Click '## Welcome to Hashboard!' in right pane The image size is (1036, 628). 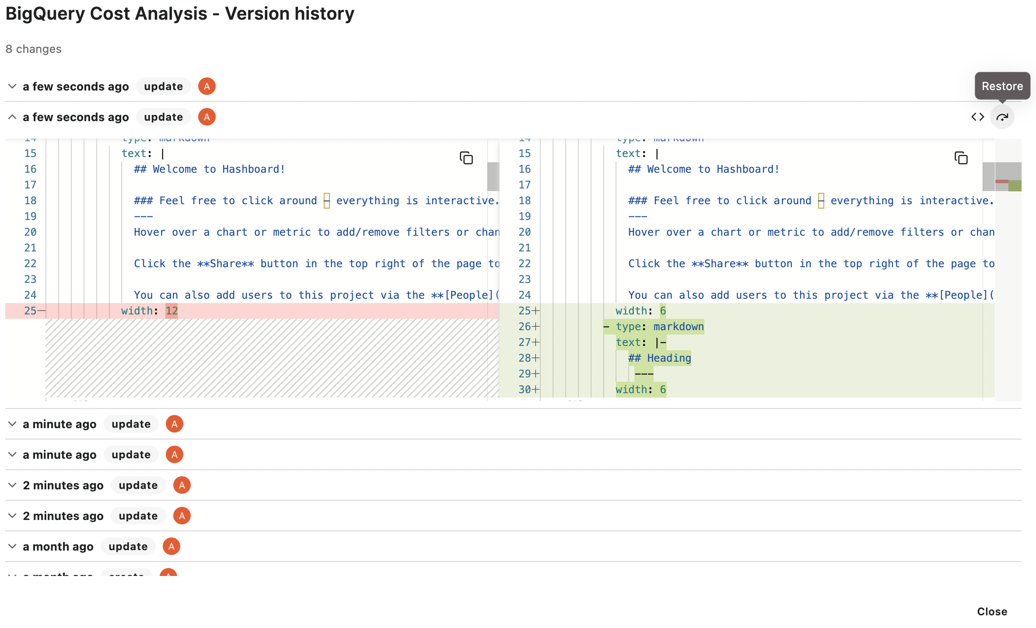point(704,169)
